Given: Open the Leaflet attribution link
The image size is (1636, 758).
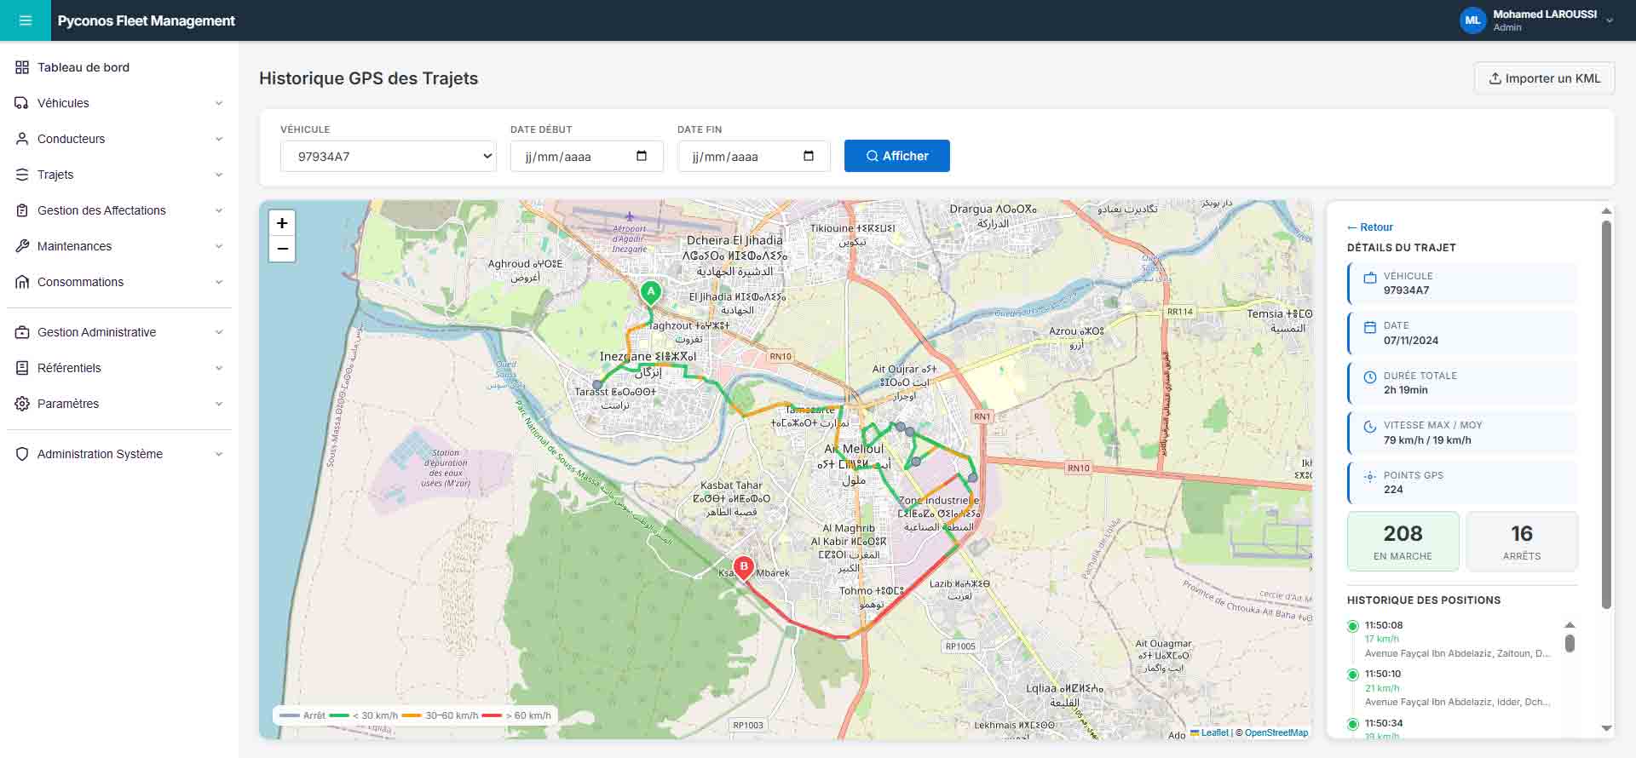Looking at the screenshot, I should (x=1210, y=732).
